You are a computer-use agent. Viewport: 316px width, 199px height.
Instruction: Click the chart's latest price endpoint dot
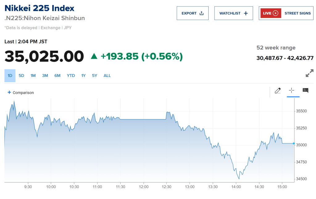pos(294,143)
